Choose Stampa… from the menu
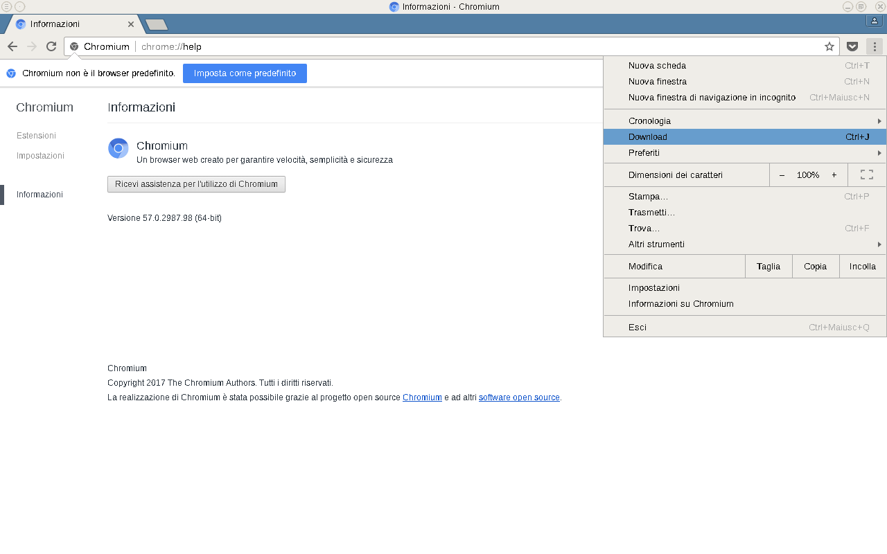 (745, 197)
